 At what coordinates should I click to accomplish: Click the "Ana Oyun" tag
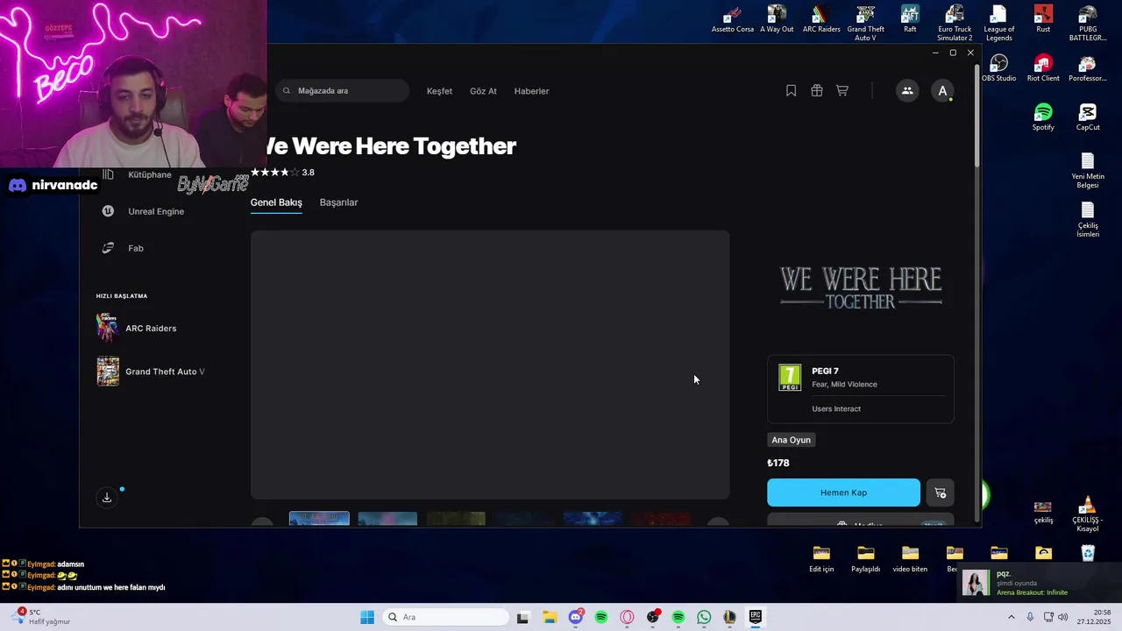(x=791, y=440)
